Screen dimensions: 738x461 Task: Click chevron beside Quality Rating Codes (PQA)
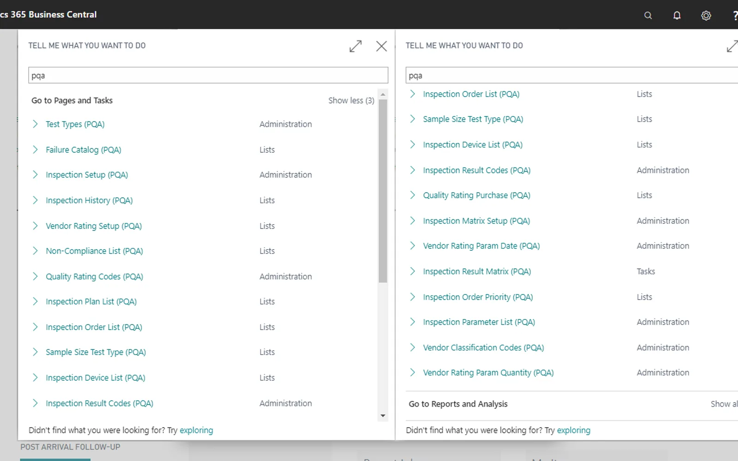coord(35,276)
